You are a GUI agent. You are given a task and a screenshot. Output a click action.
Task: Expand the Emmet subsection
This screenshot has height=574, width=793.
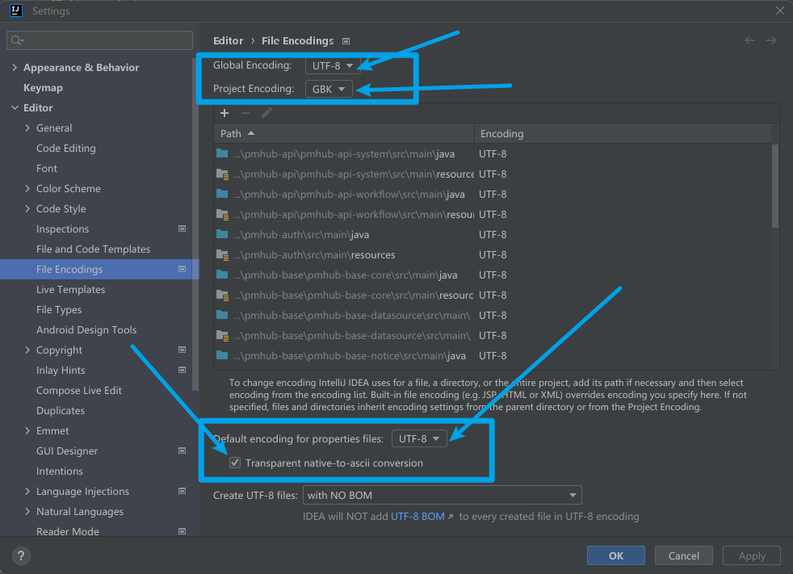tap(27, 431)
